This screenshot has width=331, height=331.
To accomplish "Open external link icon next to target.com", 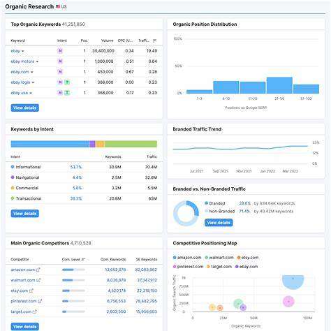I will click(34, 311).
